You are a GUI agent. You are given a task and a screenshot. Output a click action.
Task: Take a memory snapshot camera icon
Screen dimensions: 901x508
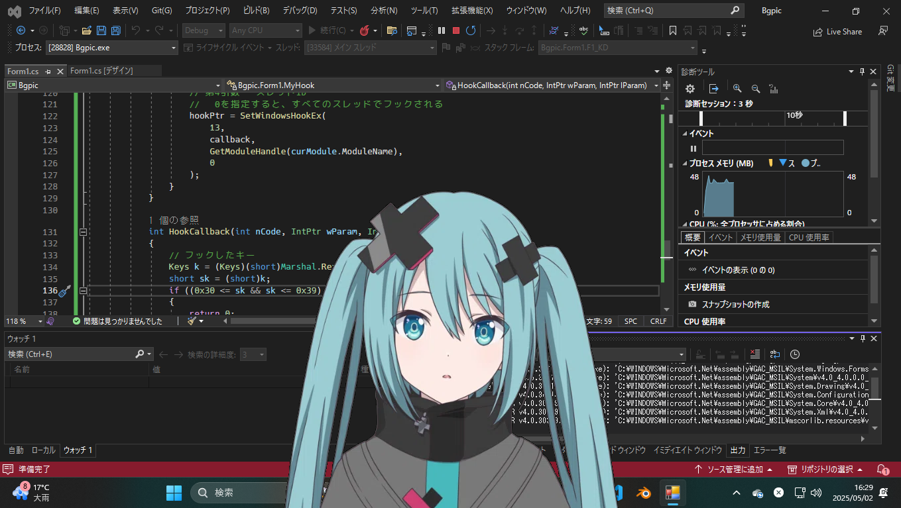[x=692, y=304]
